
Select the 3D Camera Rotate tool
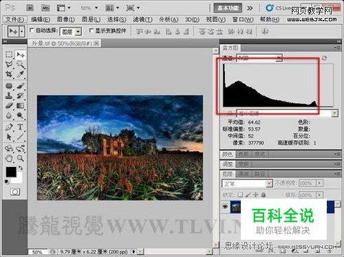(21, 148)
